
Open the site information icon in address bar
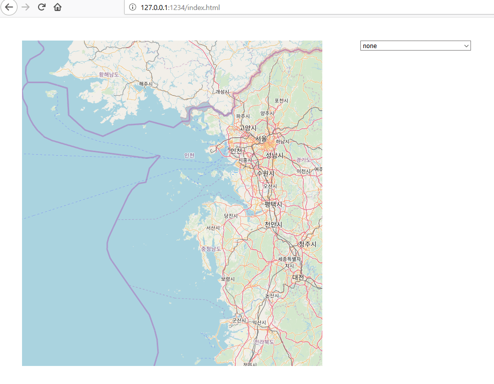[x=132, y=7]
